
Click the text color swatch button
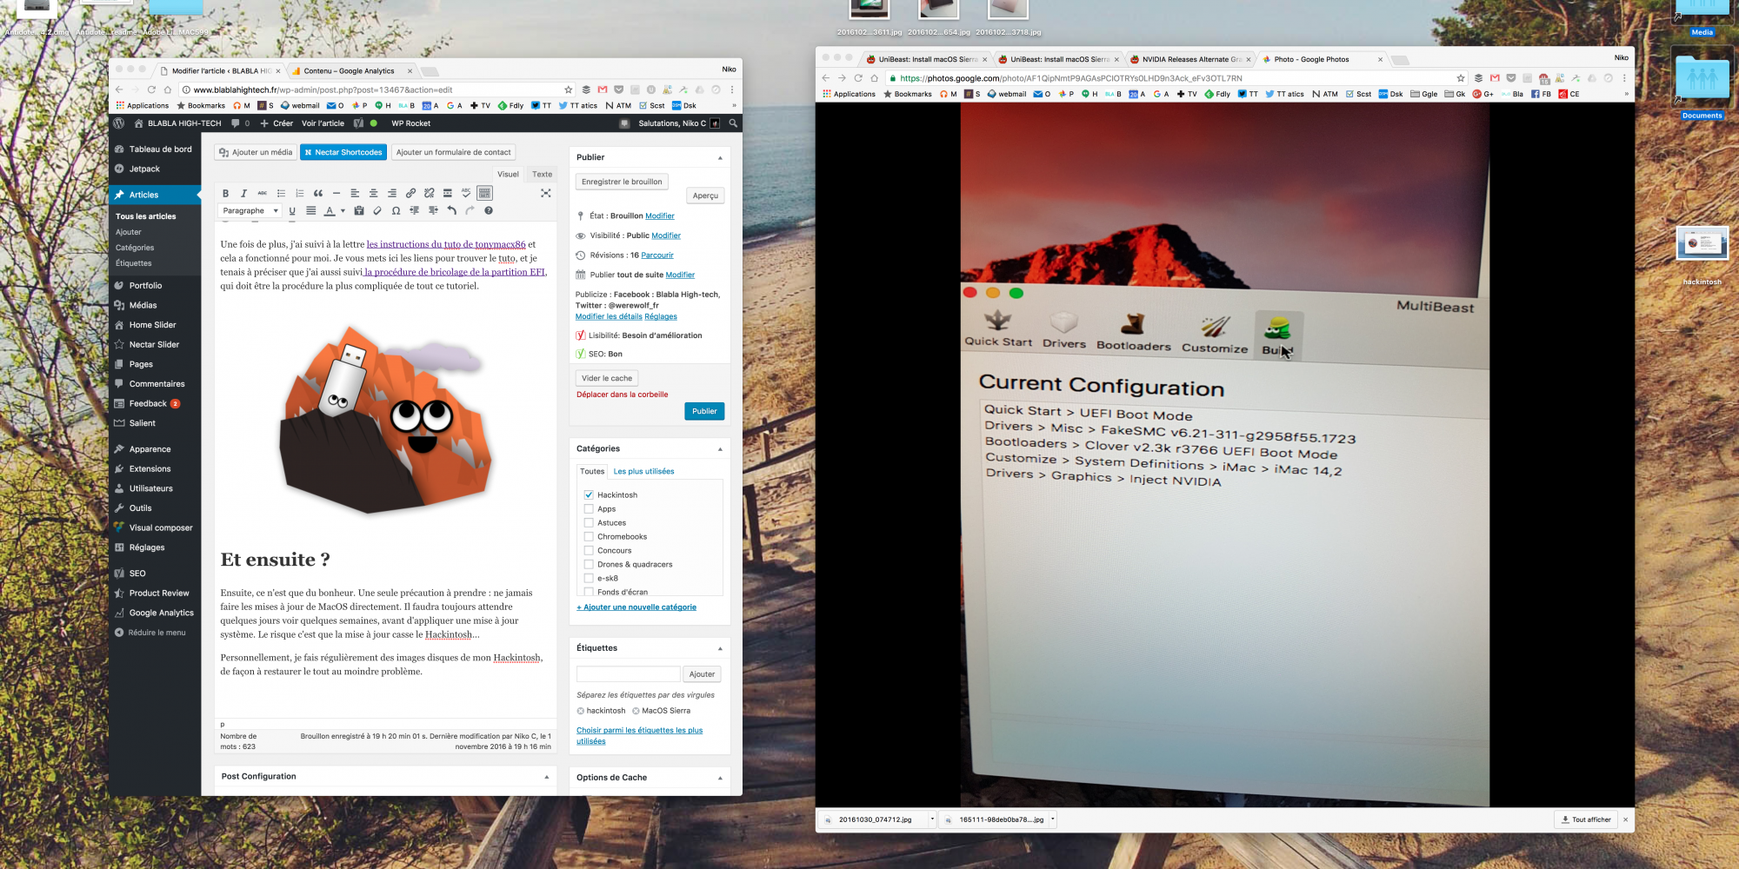(330, 210)
